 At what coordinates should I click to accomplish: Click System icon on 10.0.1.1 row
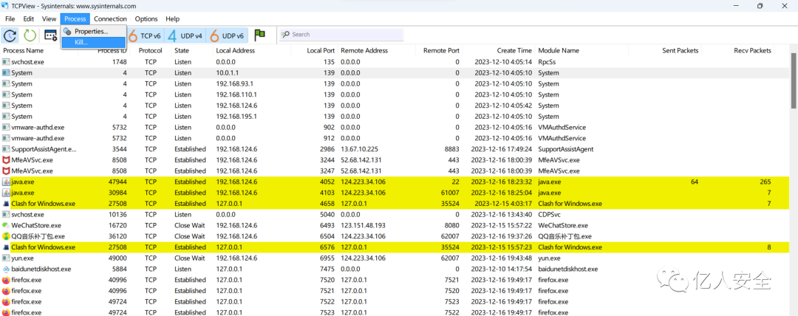[6, 73]
